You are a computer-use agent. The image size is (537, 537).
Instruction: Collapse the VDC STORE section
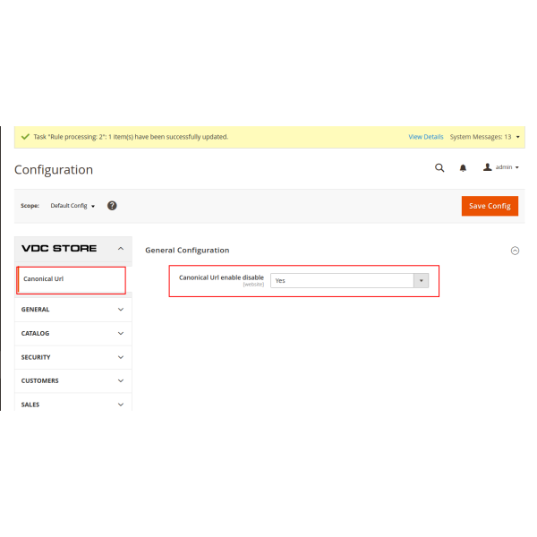(x=120, y=249)
